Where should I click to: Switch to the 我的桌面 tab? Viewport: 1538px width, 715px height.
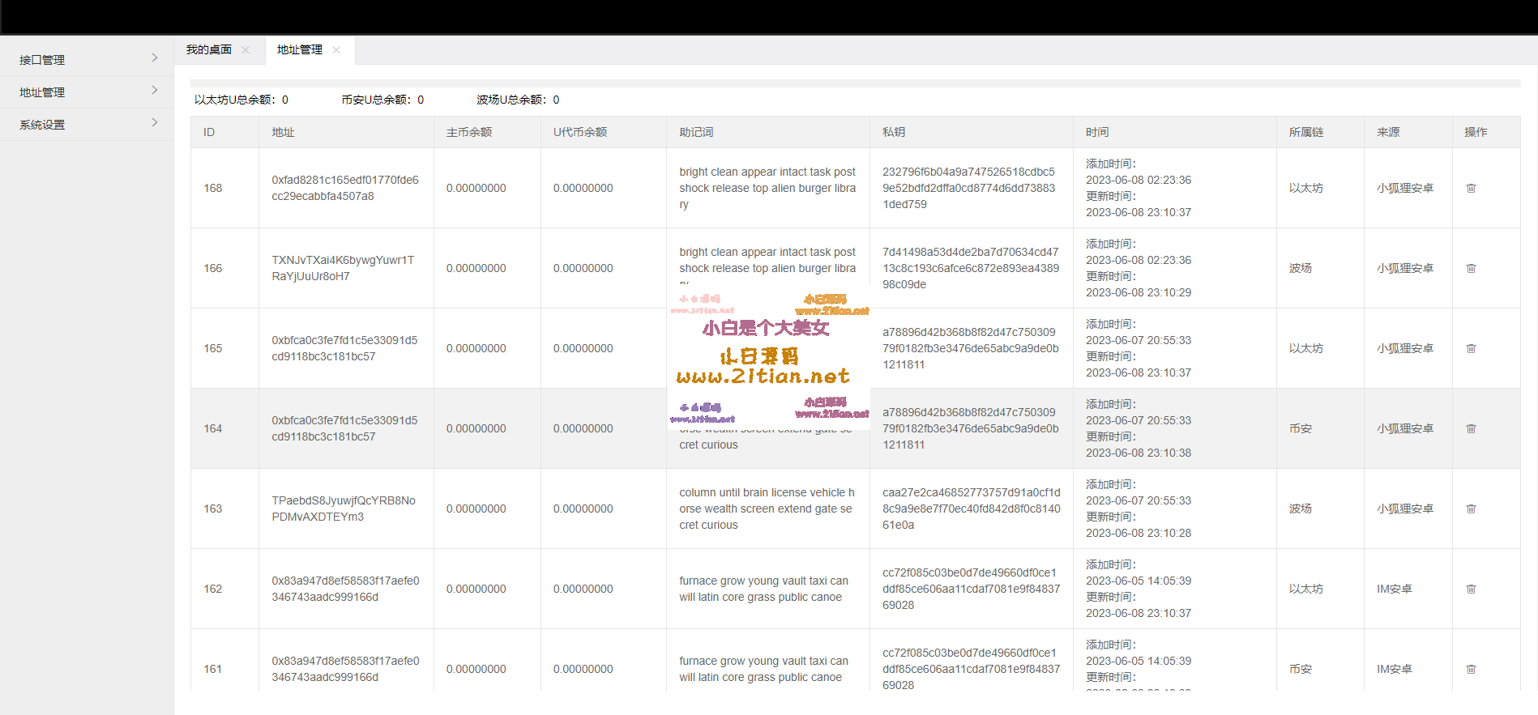click(x=209, y=50)
